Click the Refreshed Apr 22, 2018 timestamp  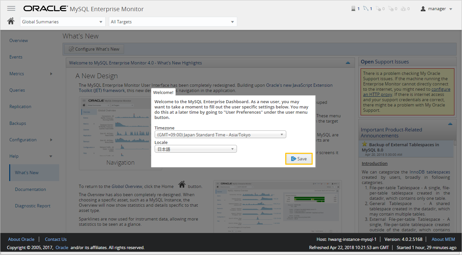[x=349, y=247]
